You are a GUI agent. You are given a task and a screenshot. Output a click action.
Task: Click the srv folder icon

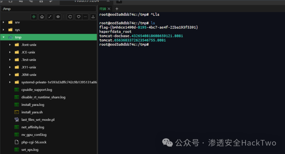[10, 22]
